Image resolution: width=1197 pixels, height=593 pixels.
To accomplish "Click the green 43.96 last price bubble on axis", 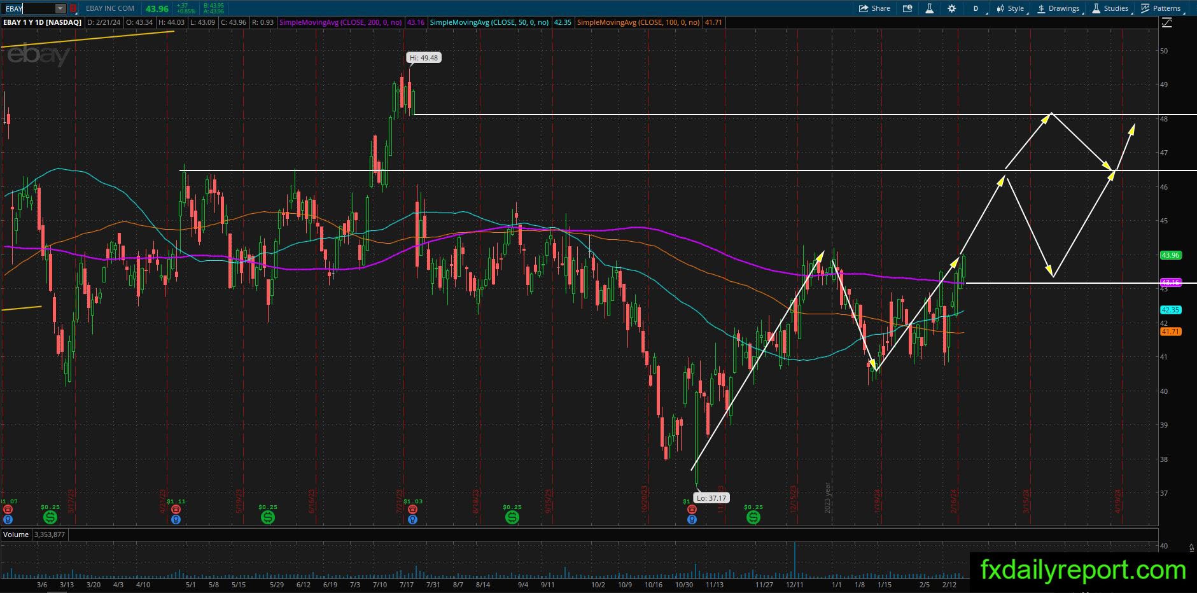I will [x=1171, y=255].
